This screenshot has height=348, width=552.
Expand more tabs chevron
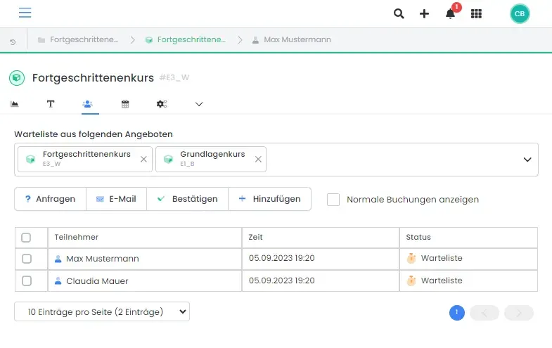(x=199, y=104)
